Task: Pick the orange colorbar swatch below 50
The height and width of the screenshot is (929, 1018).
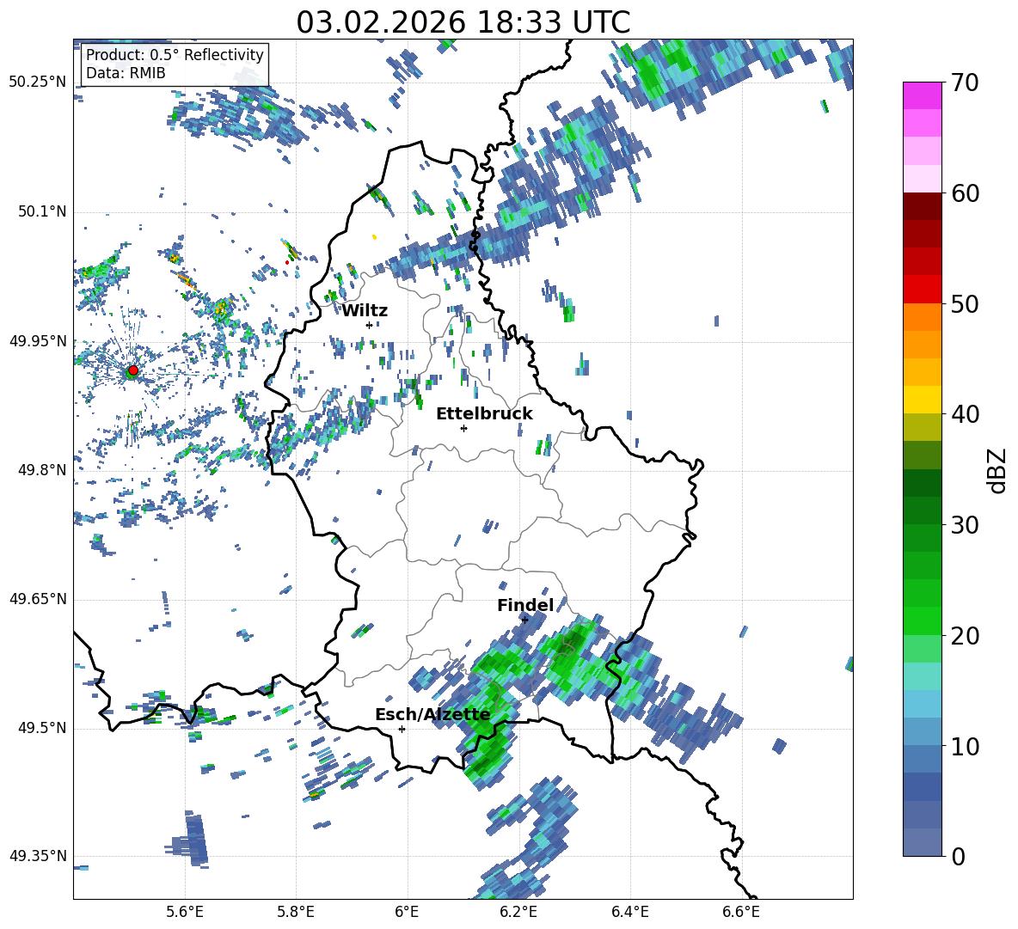Action: (x=923, y=317)
